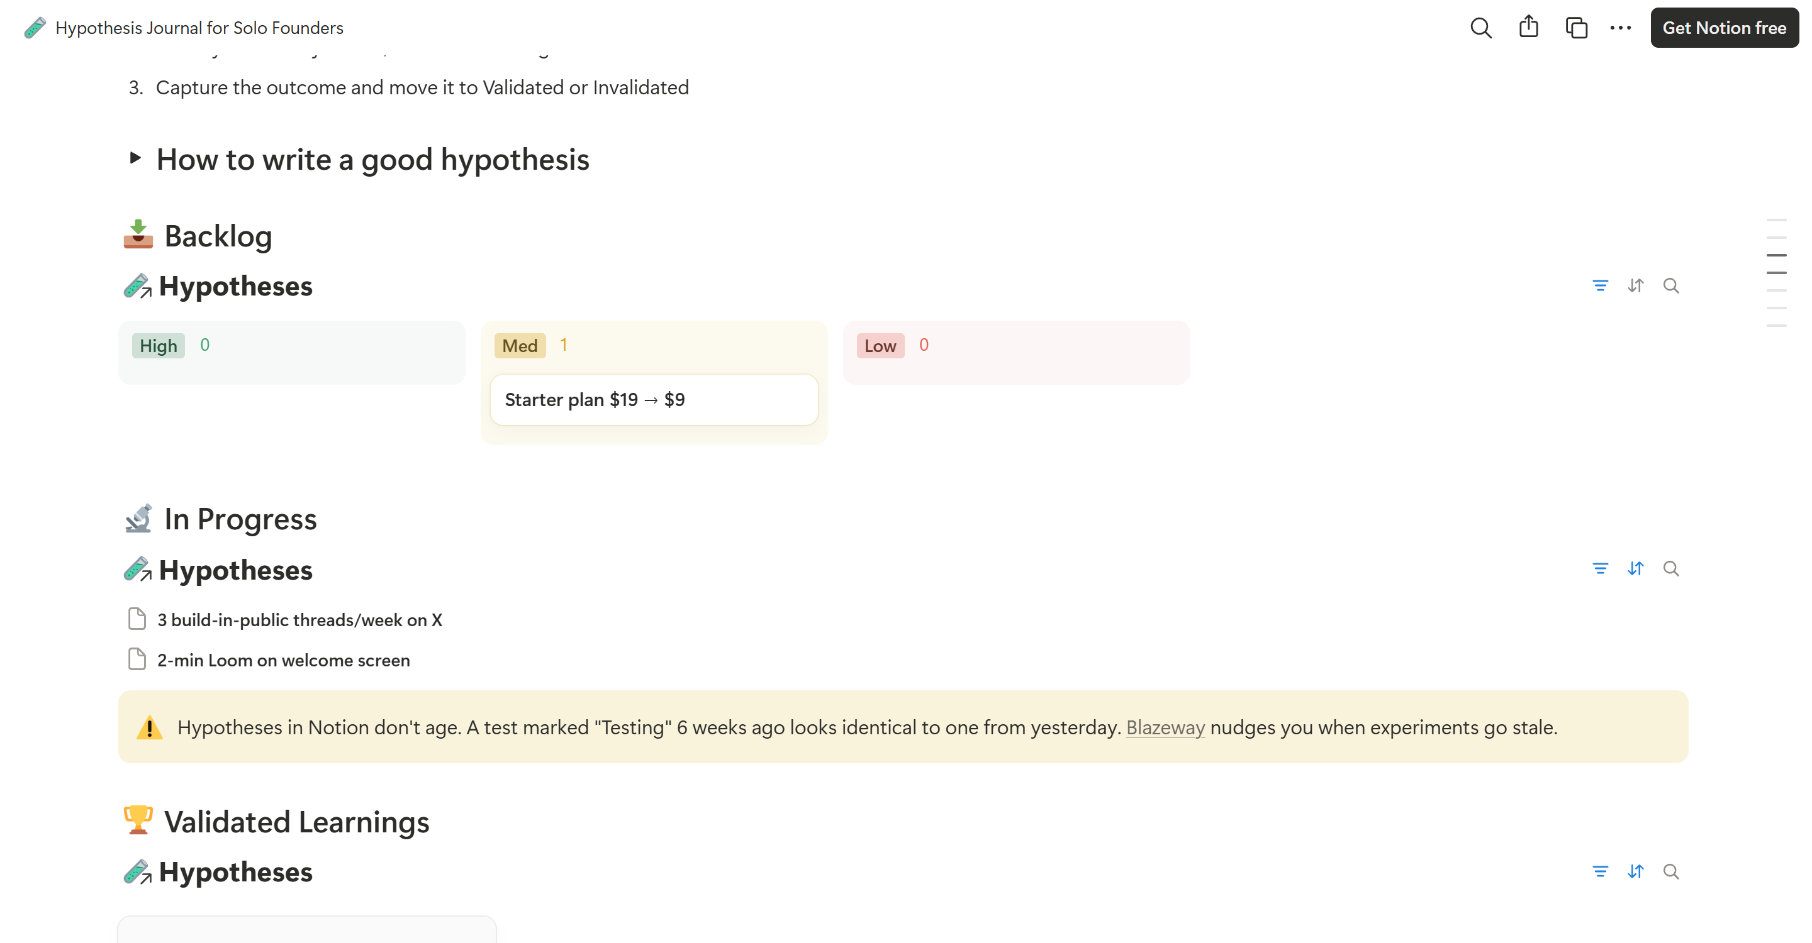Click the search icon for In Progress Hypotheses
The width and height of the screenshot is (1812, 943).
click(1670, 568)
